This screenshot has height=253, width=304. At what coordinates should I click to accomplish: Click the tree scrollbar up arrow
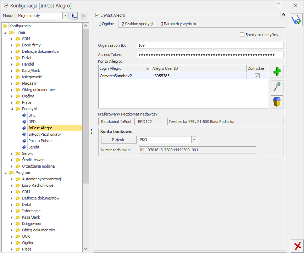point(86,26)
